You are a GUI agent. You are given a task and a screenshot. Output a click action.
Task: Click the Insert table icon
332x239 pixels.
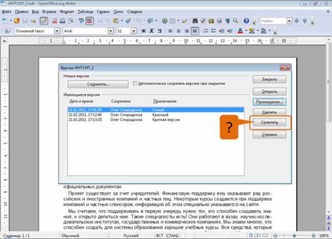coord(173,20)
